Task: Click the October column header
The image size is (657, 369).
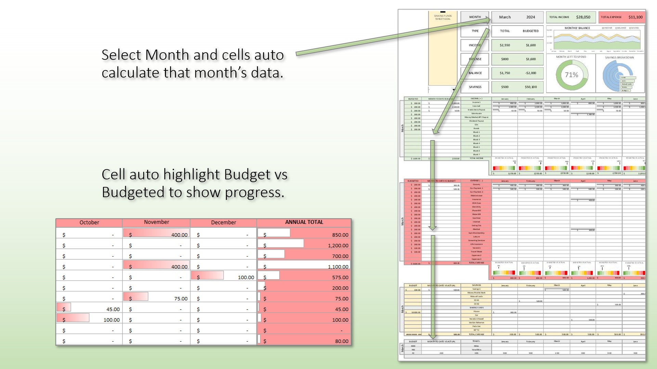Action: point(89,222)
